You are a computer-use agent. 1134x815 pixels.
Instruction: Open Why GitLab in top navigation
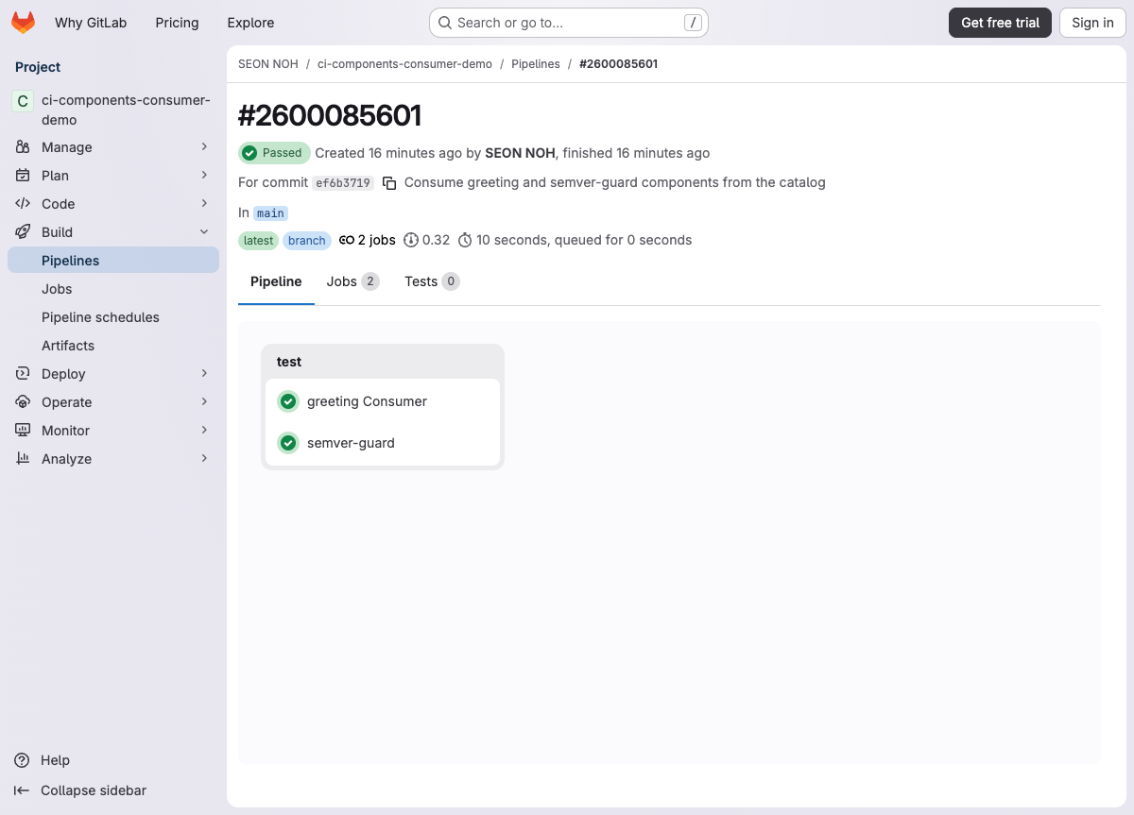(x=91, y=23)
